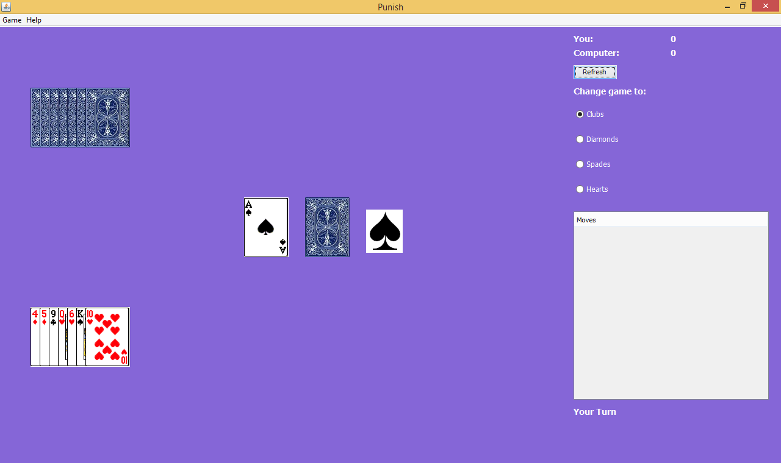Image resolution: width=781 pixels, height=463 pixels.
Task: Click the Ace of spades discard pile
Action: (x=266, y=227)
